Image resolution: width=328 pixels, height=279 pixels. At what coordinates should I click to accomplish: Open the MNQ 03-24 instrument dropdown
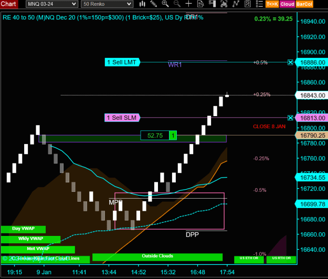pyautogui.click(x=52, y=4)
